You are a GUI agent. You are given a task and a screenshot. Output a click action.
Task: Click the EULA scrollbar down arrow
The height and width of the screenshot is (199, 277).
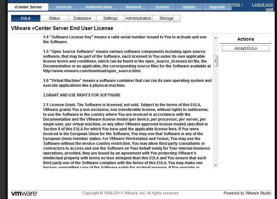(216, 165)
